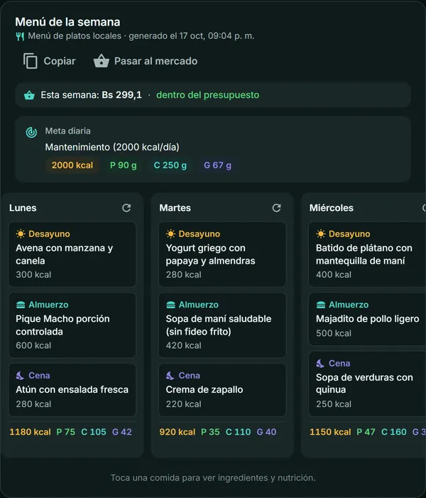426x498 pixels.
Task: Click the basket icon for Pasar al mercado
Action: pos(102,61)
